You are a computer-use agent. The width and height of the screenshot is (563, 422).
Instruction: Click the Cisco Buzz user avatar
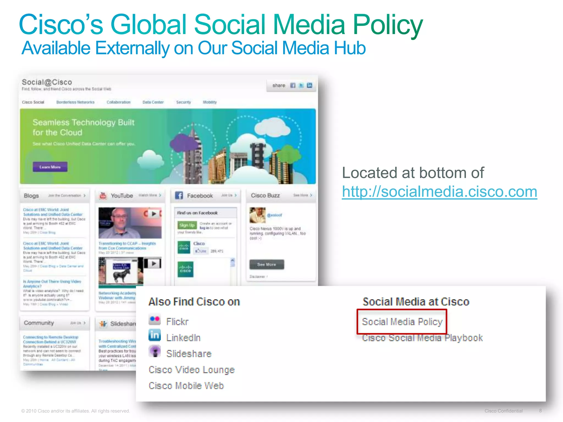point(257,215)
